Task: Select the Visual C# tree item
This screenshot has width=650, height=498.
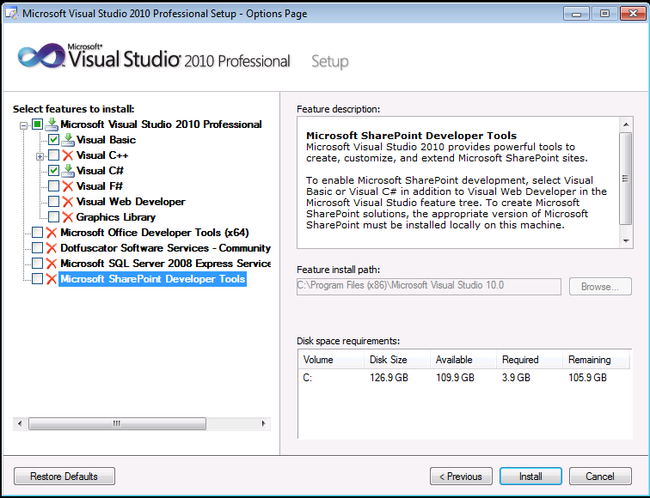Action: [100, 171]
